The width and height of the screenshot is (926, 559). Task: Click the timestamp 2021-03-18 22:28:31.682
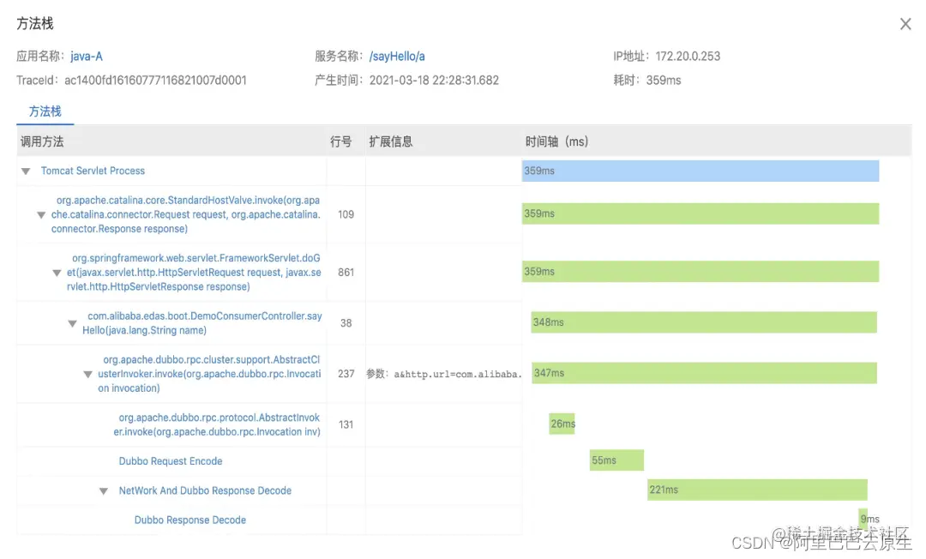pyautogui.click(x=434, y=81)
